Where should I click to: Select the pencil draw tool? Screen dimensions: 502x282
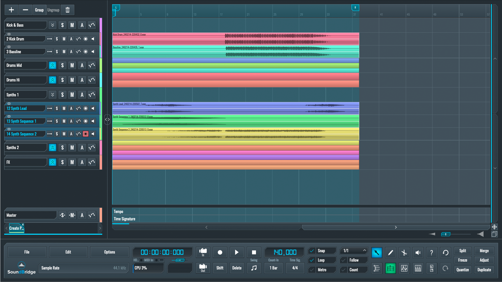click(x=390, y=252)
